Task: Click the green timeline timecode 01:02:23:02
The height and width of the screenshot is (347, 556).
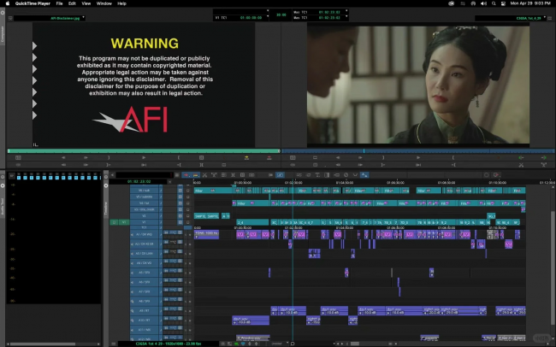Action: pyautogui.click(x=139, y=181)
